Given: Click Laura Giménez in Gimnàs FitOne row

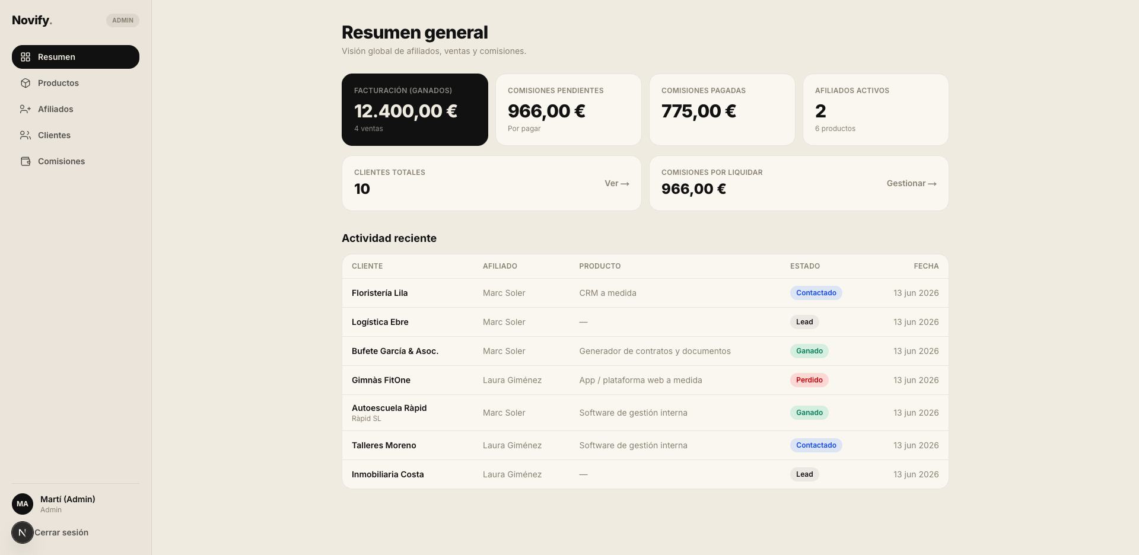Looking at the screenshot, I should [x=512, y=380].
